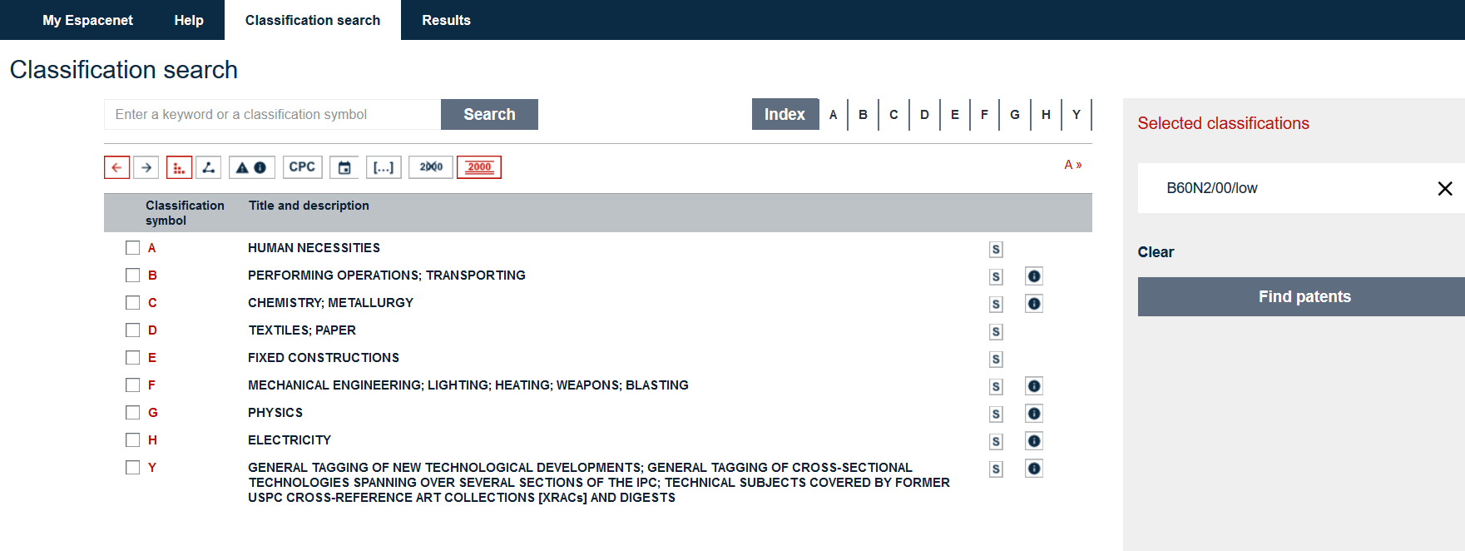Viewport: 1465px width, 551px height.
Task: Click the S icon for Chemistry; Metallurgy
Action: click(x=996, y=305)
